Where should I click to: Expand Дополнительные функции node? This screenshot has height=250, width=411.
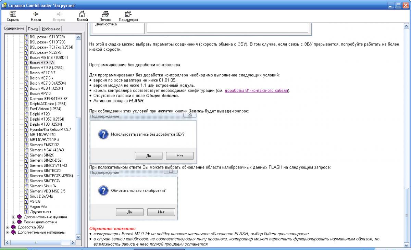tap(14, 217)
